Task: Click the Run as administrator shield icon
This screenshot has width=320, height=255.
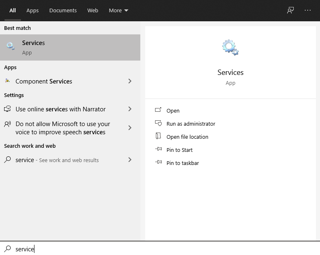Action: (158, 124)
